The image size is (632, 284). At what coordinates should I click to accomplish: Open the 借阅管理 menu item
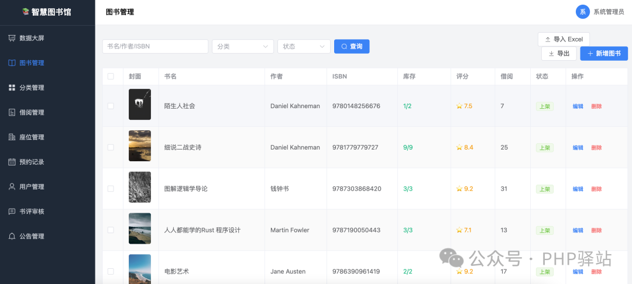tap(47, 112)
